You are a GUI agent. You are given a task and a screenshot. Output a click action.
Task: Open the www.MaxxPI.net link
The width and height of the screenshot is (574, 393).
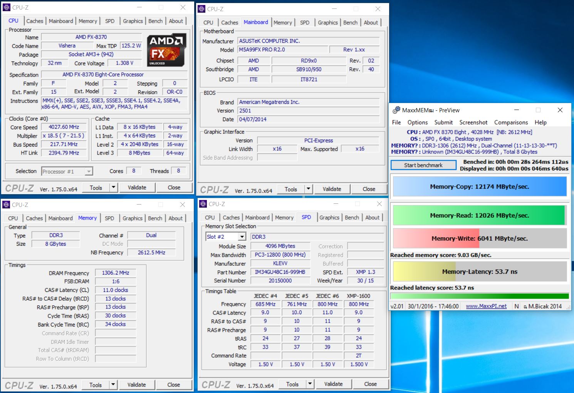pos(486,306)
